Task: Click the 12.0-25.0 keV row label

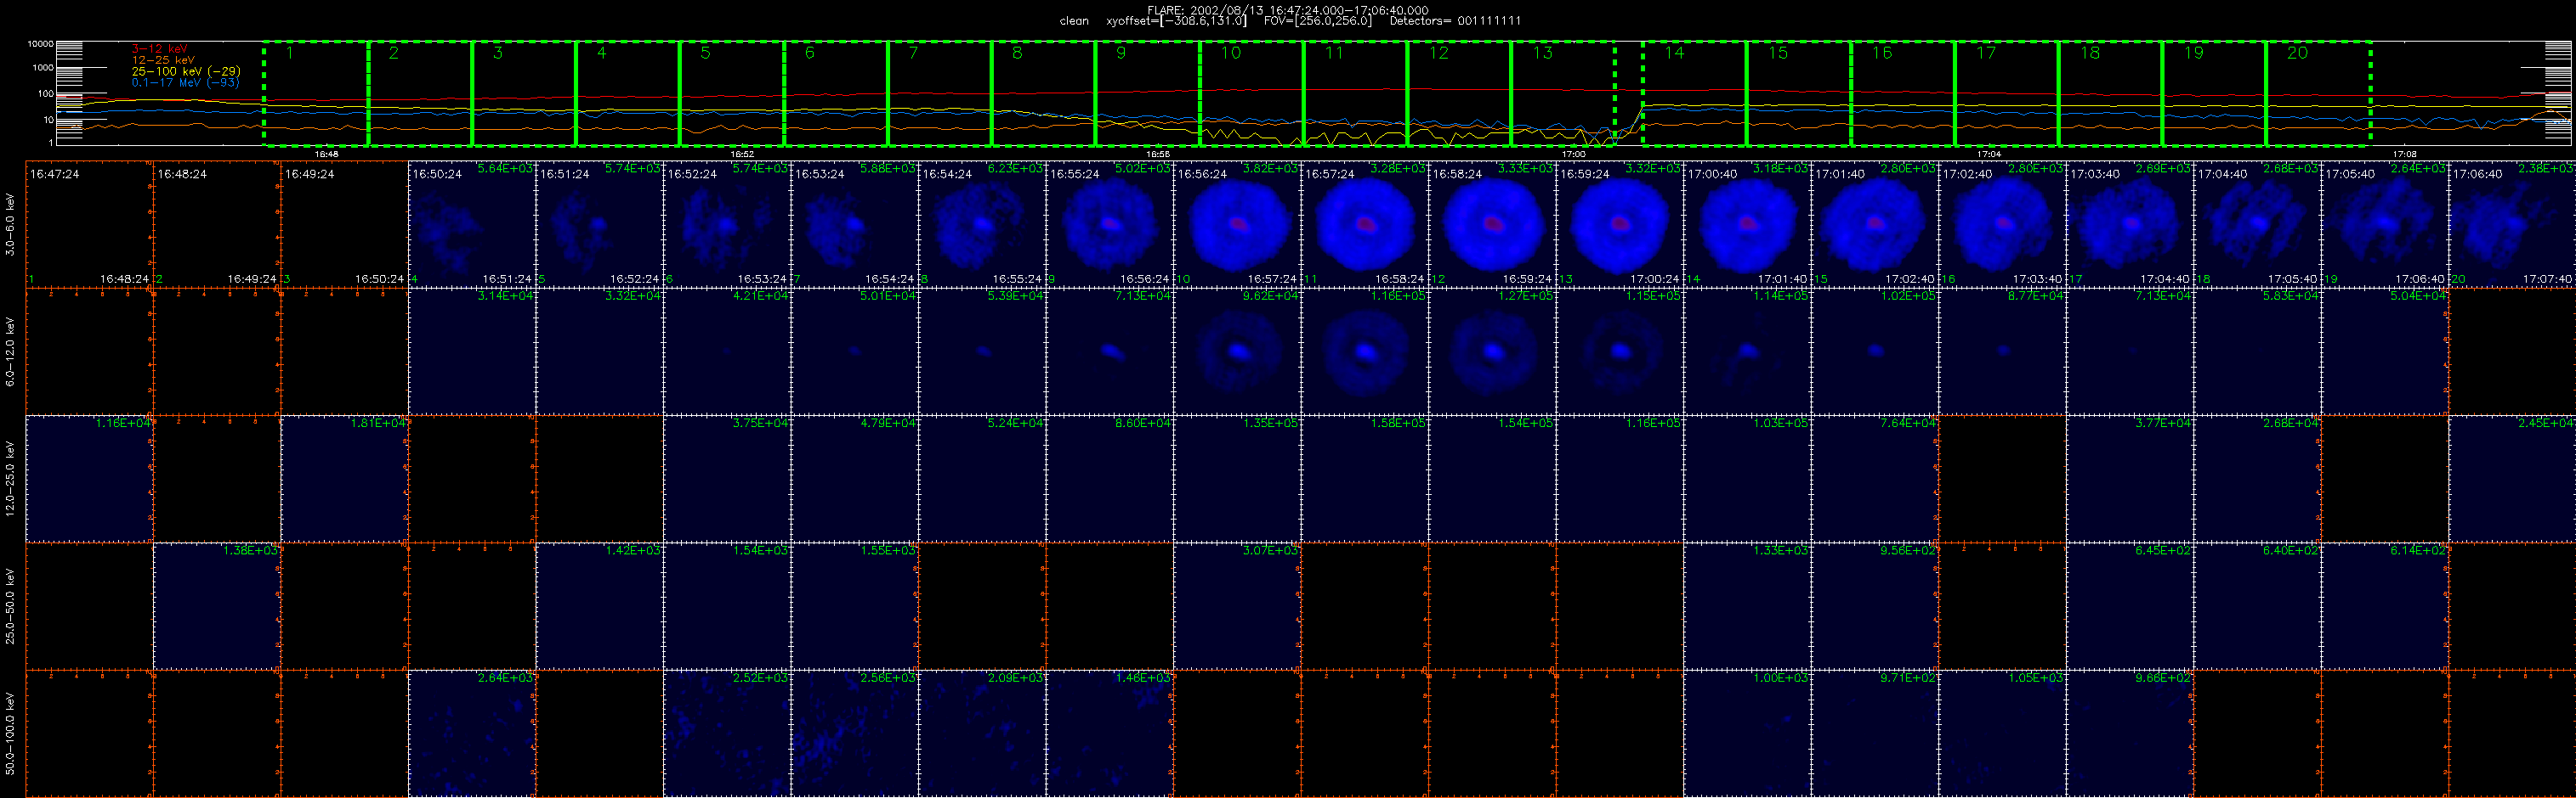Action: coord(10,479)
